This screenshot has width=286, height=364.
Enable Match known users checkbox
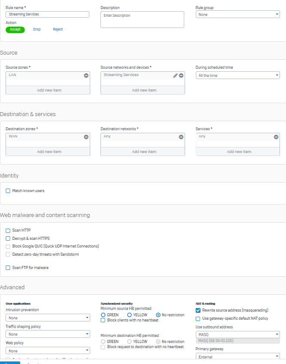[x=8, y=191]
